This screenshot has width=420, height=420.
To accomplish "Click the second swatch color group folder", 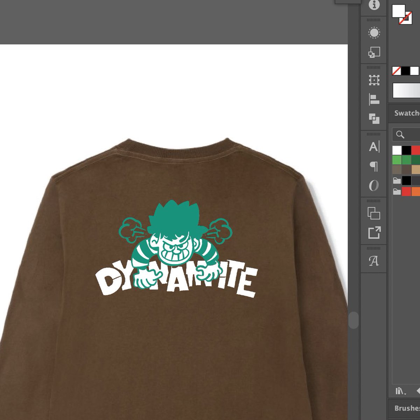I will (x=397, y=191).
